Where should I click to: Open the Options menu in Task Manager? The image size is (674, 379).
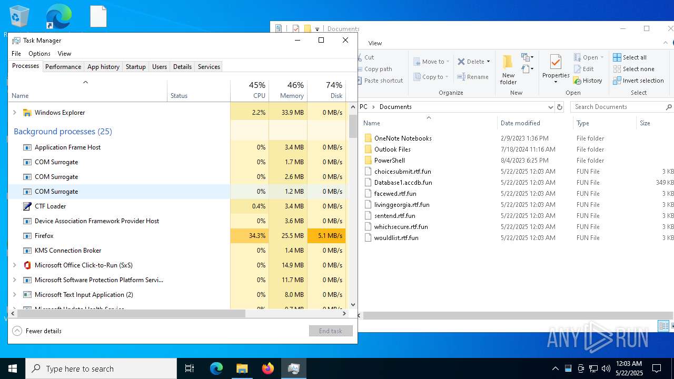point(39,54)
